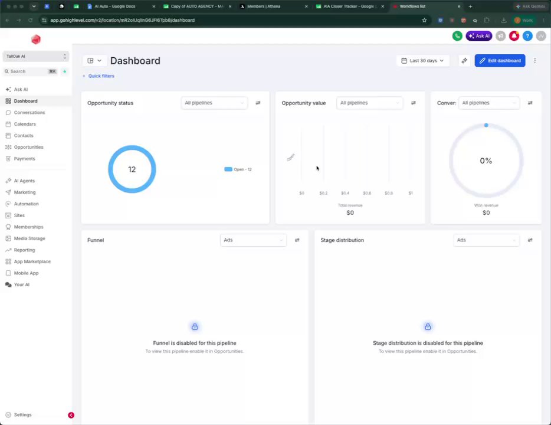Open Mobile App in the sidebar

pyautogui.click(x=35, y=273)
